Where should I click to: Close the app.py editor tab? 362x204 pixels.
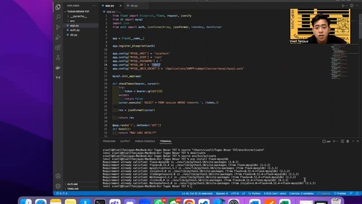click(120, 6)
